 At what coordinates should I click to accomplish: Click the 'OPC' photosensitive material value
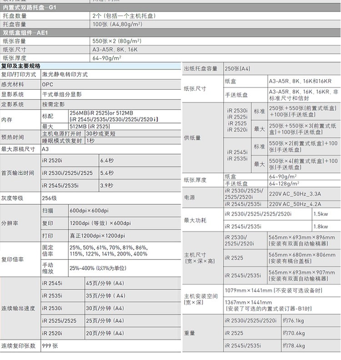pyautogui.click(x=48, y=85)
